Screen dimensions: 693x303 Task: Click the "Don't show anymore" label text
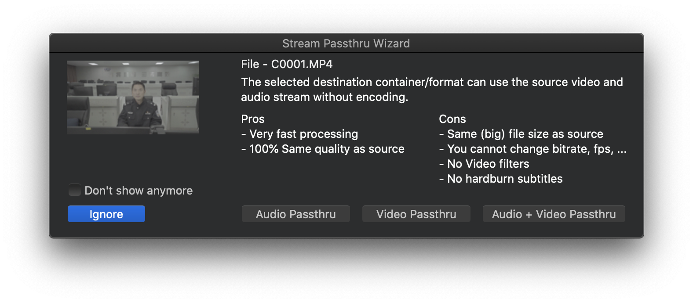coord(139,191)
